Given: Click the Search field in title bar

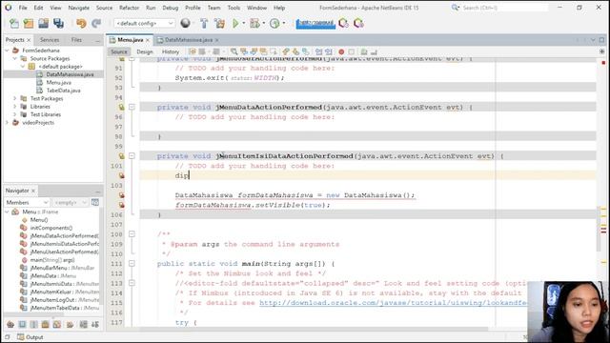Looking at the screenshot, I should pyautogui.click(x=504, y=8).
